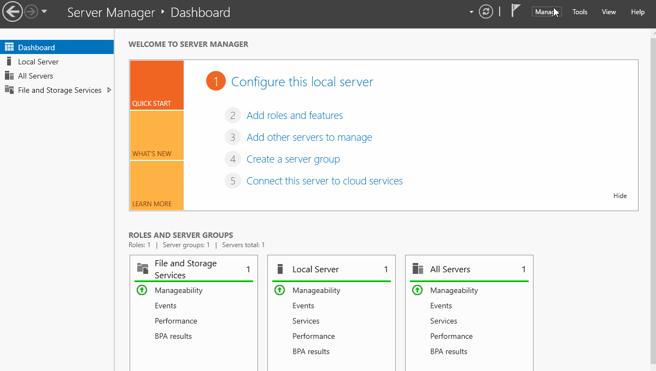
Task: Click All Servers tile manageability status icon
Action: tap(418, 290)
